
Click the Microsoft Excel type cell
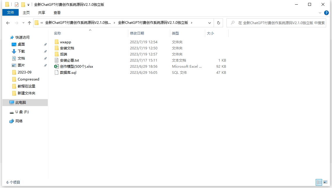(187, 67)
